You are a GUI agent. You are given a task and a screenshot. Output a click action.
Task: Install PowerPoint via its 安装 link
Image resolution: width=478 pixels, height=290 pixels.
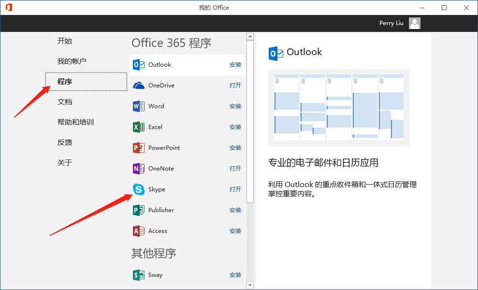[235, 147]
